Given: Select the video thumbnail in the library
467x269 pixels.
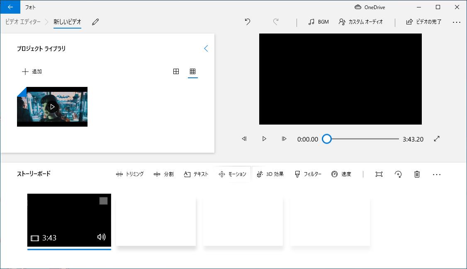Looking at the screenshot, I should click(52, 107).
